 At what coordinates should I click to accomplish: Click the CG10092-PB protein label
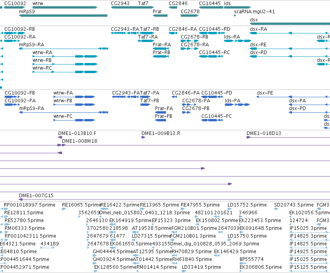(x=20, y=93)
